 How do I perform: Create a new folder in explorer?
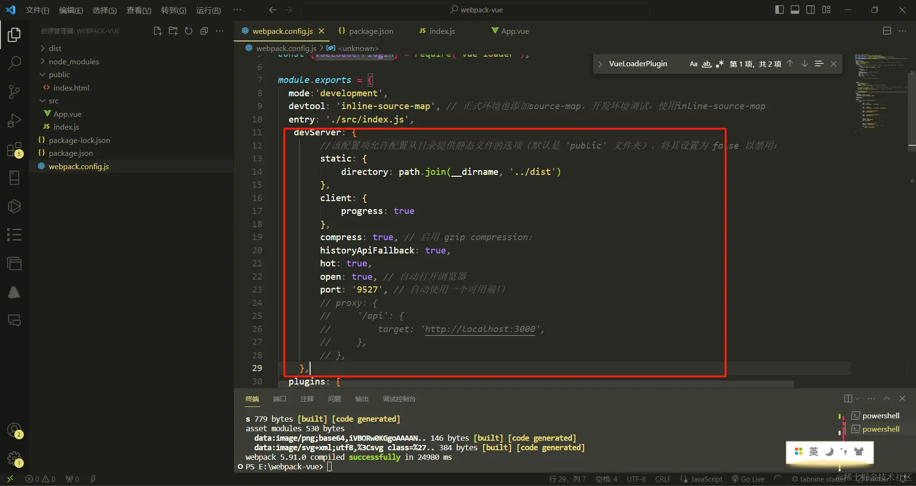173,31
